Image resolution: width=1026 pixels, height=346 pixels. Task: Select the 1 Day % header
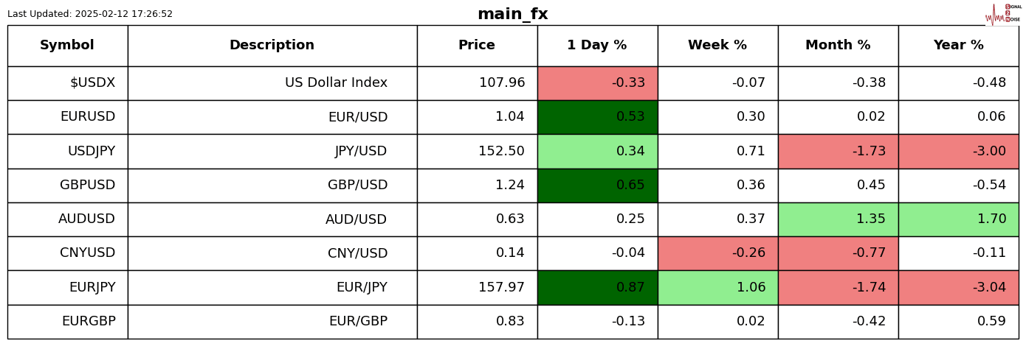[596, 46]
